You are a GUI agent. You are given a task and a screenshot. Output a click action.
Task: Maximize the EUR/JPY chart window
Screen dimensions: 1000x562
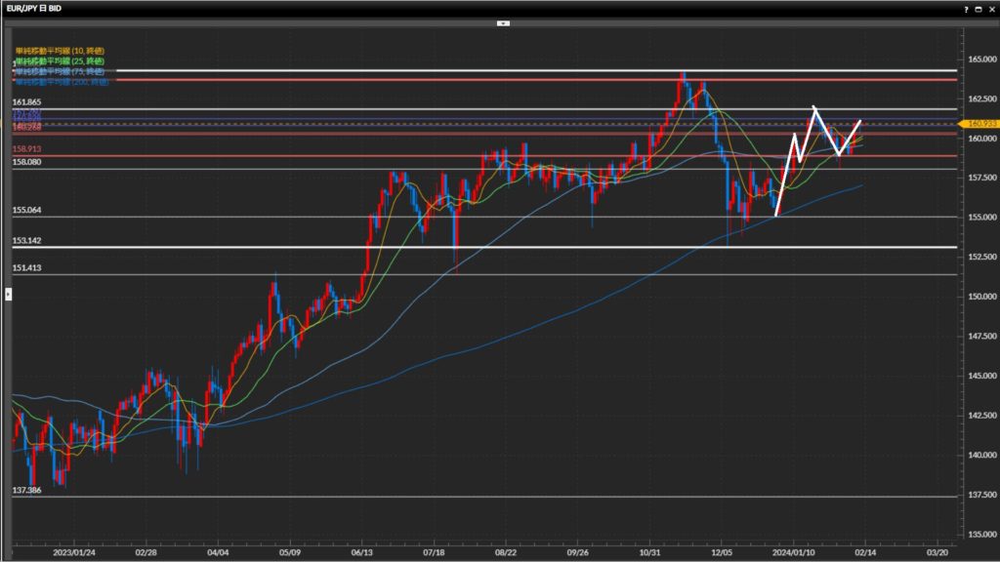(978, 8)
